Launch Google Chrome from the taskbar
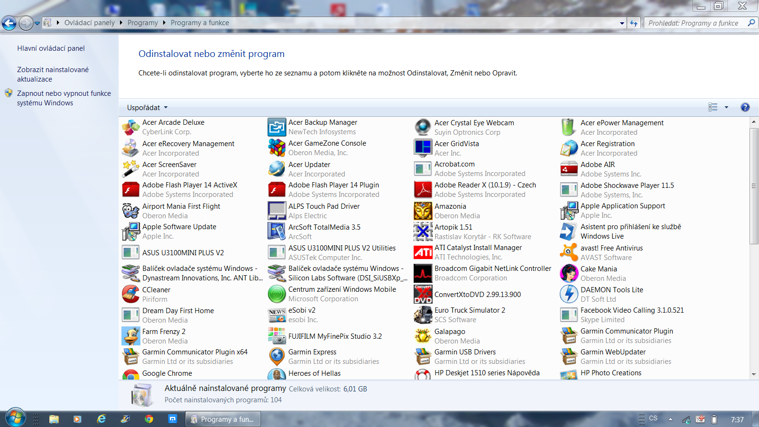This screenshot has width=759, height=427. tap(149, 419)
